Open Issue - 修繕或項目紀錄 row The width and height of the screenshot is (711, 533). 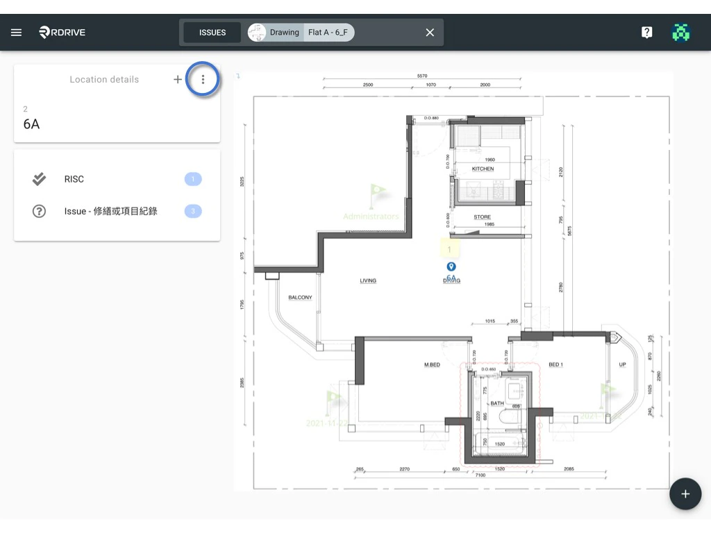[x=117, y=211]
